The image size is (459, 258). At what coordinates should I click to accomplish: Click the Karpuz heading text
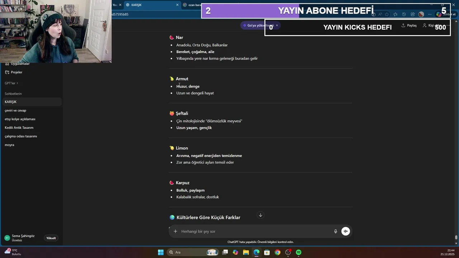[183, 183]
